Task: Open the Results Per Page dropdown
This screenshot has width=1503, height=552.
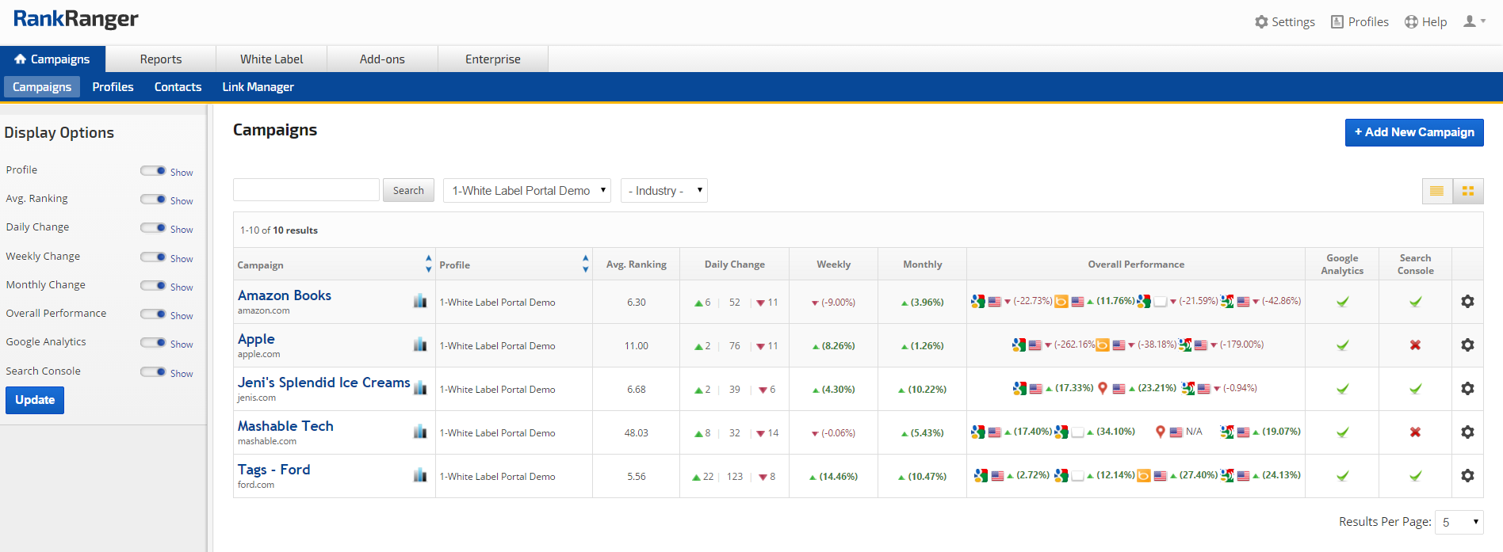Action: 1459,522
